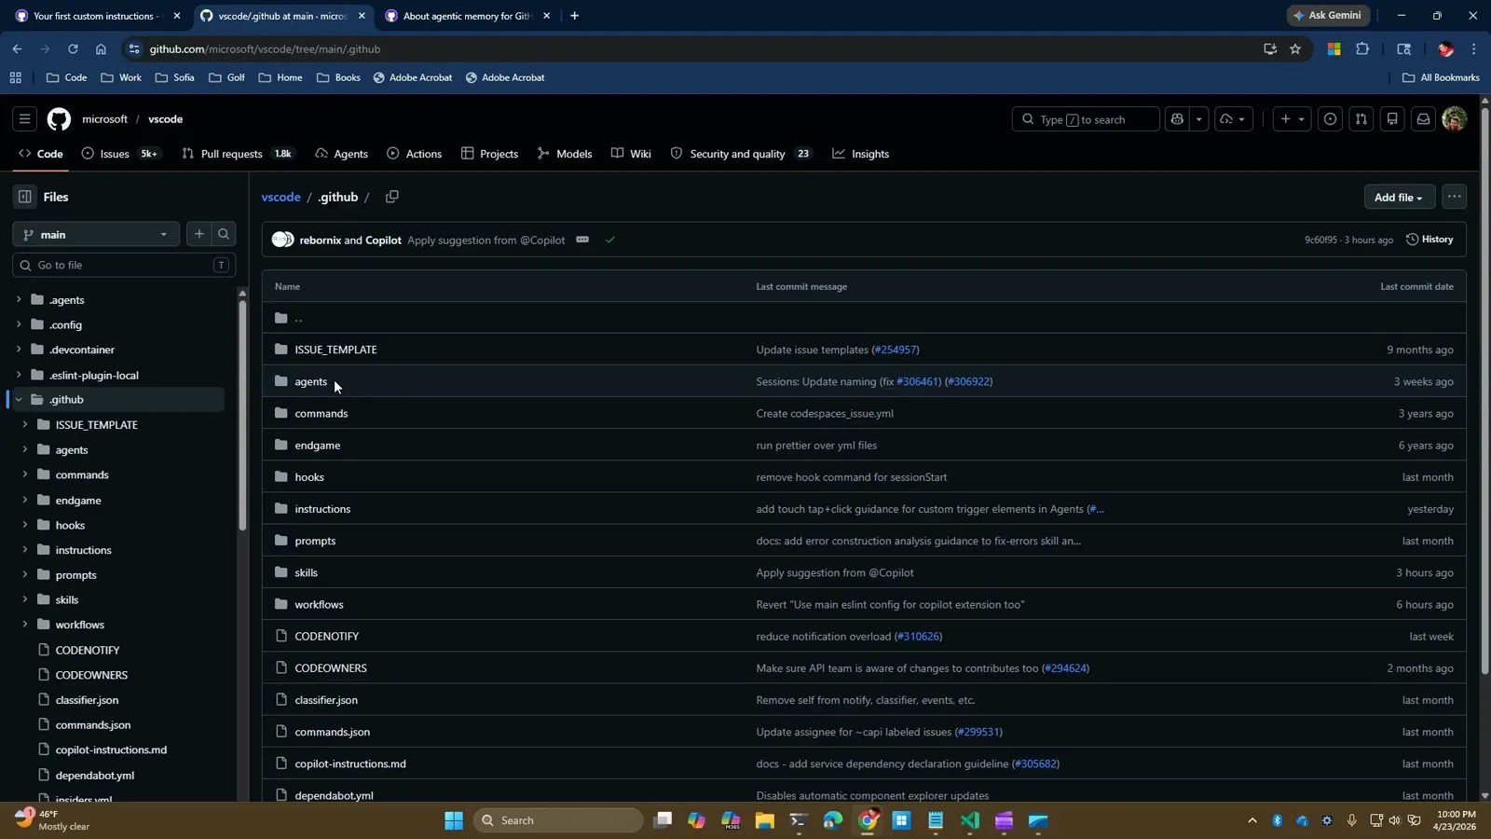The height and width of the screenshot is (839, 1491).
Task: Open Visual Studio Code from the taskbar
Action: point(970,820)
